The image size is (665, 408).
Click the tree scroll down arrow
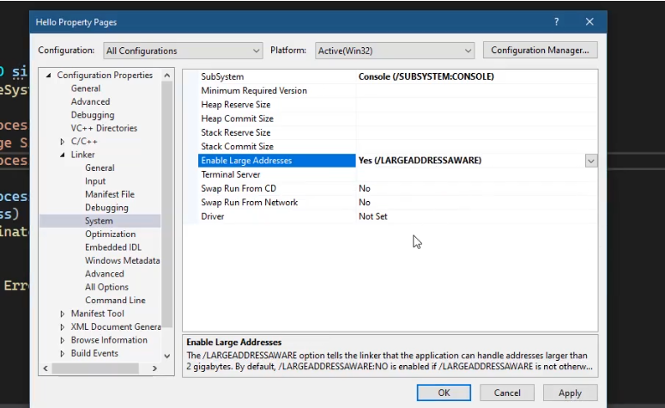pos(167,356)
